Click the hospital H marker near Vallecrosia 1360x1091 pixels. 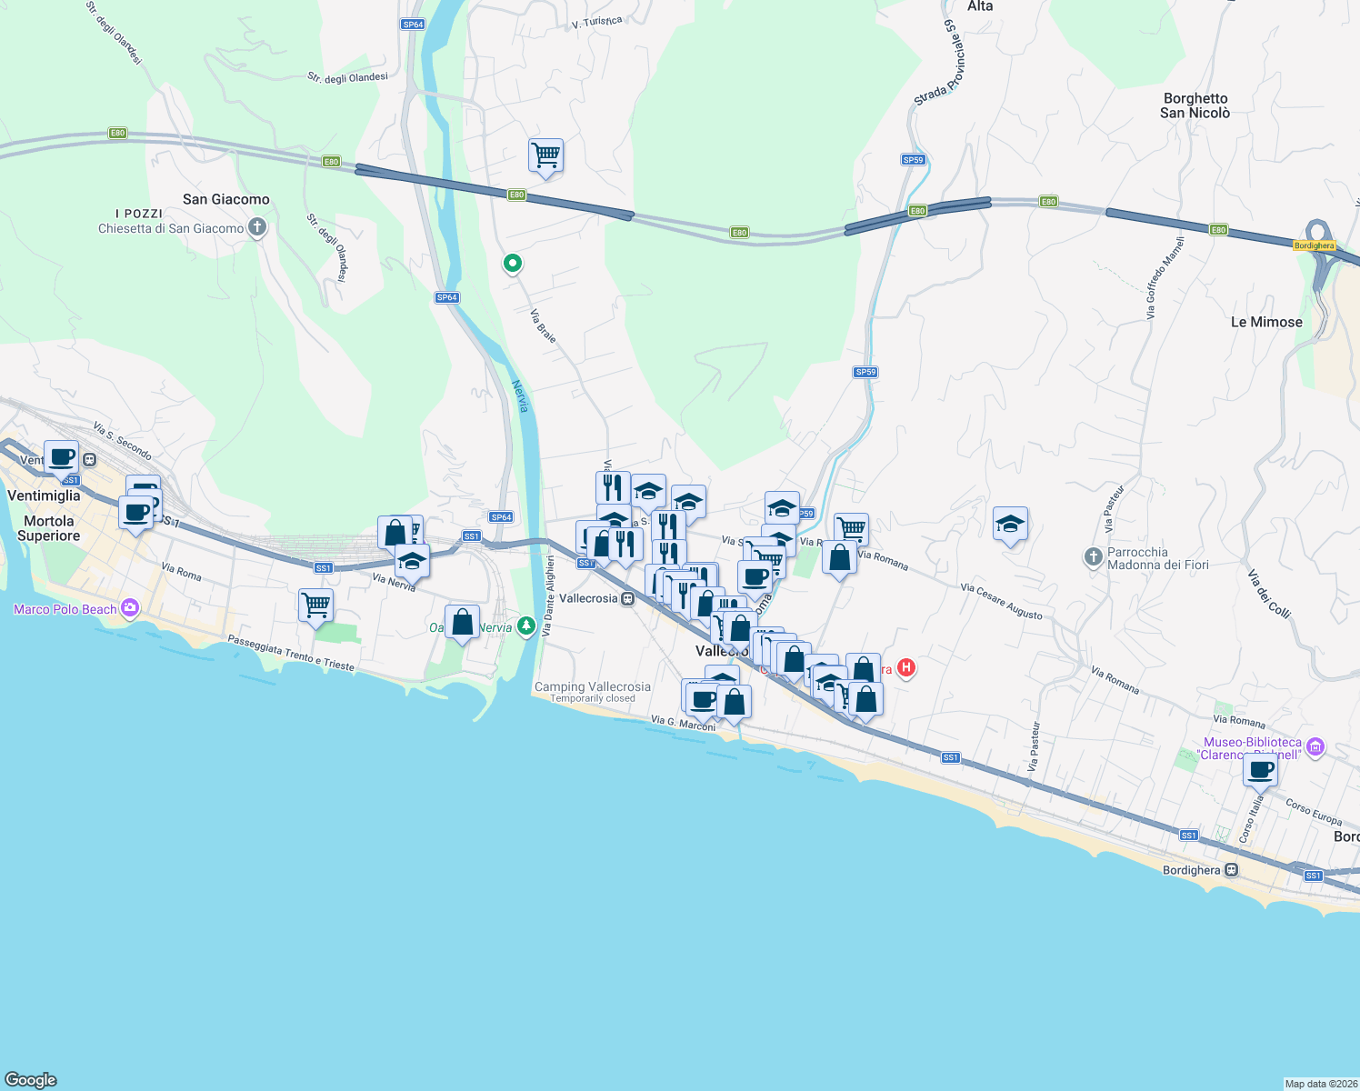coord(905,669)
